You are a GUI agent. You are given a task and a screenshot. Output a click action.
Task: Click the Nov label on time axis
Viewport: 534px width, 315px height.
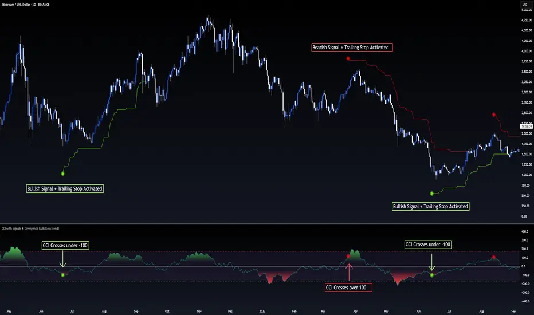coord(199,311)
